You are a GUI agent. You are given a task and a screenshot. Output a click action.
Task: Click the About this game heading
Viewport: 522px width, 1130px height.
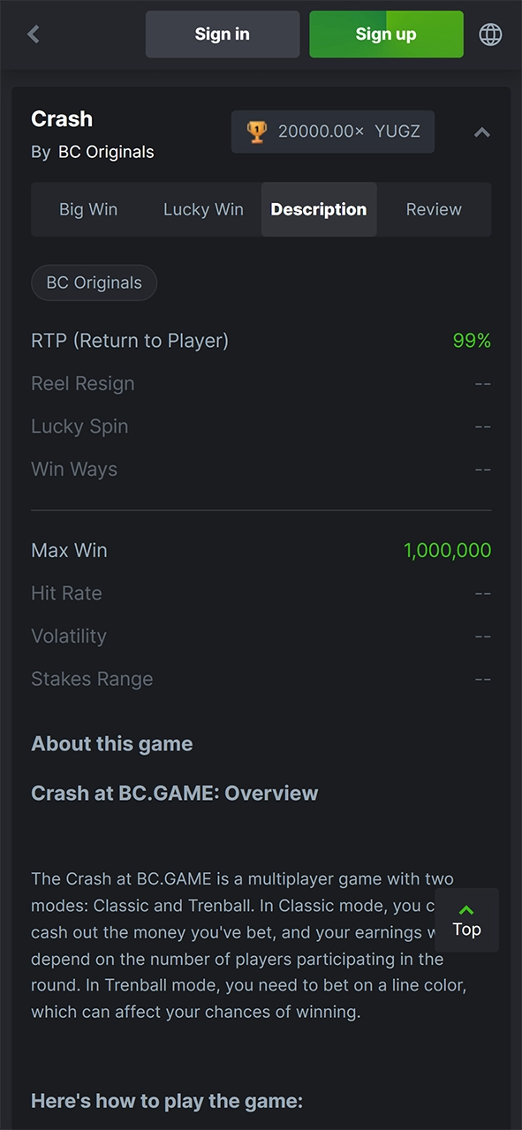pyautogui.click(x=111, y=743)
